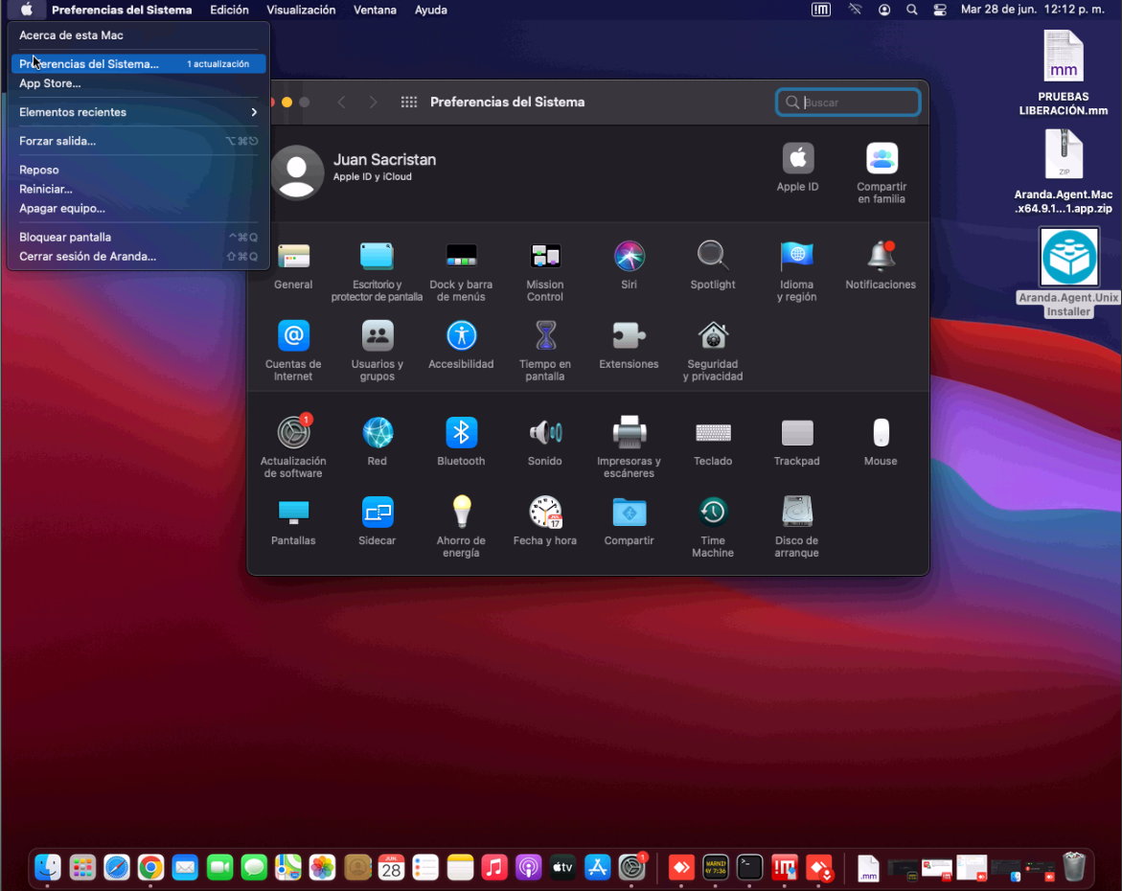The height and width of the screenshot is (891, 1122).
Task: Open Cuentas de Internet pane
Action: 293,335
